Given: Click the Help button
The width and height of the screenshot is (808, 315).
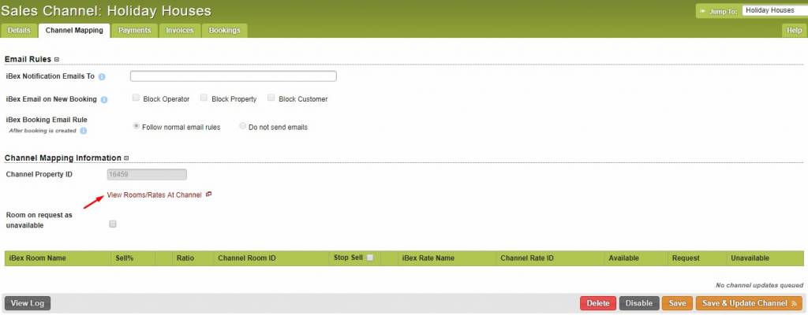Looking at the screenshot, I should pos(794,31).
